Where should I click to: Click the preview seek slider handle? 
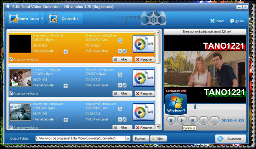pyautogui.click(x=195, y=106)
